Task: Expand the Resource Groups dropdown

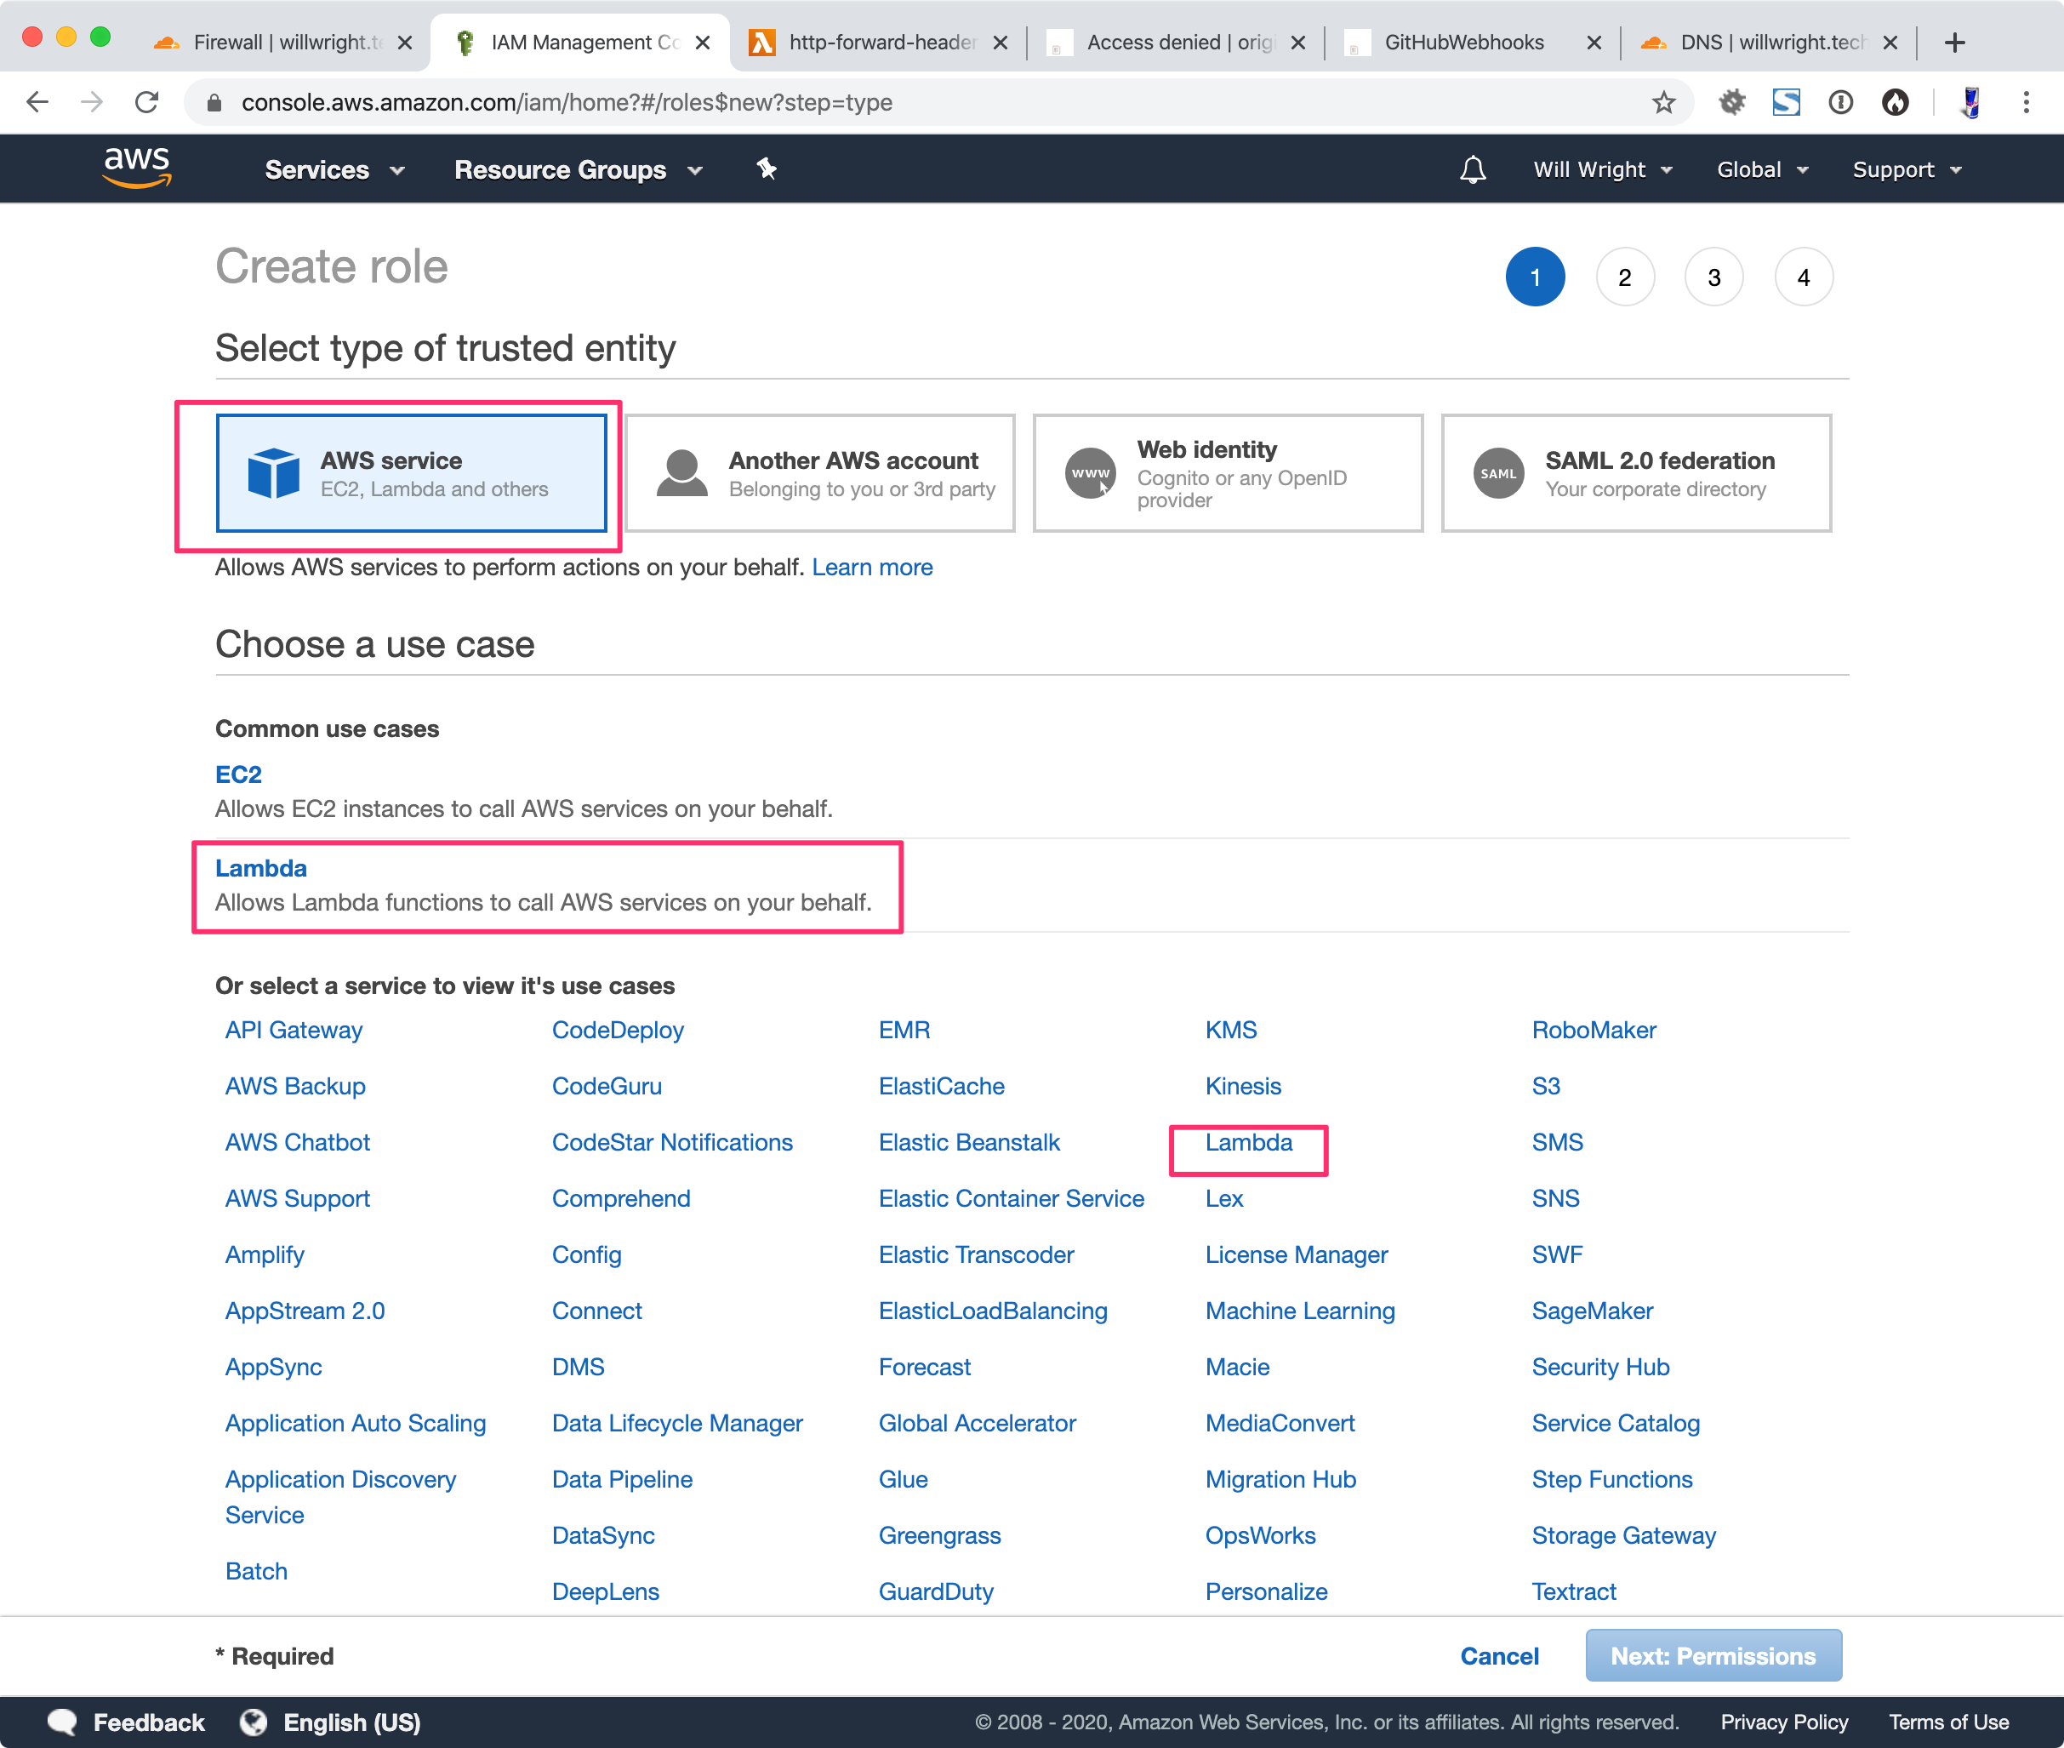Action: (x=579, y=169)
